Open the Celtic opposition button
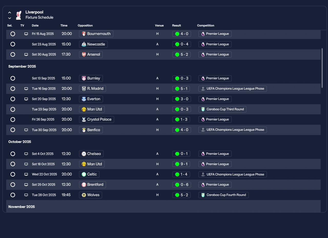328x238 pixels. click(x=89, y=174)
